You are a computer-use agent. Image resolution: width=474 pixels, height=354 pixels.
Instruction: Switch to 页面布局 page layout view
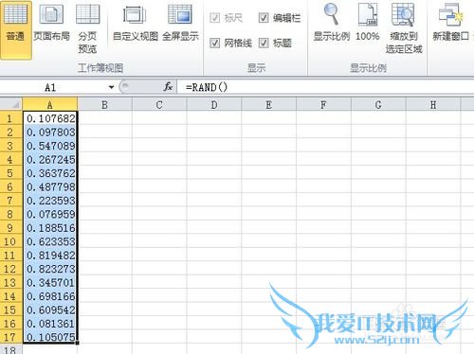pos(51,23)
